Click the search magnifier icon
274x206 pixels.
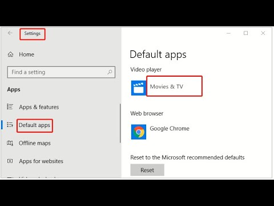click(110, 72)
